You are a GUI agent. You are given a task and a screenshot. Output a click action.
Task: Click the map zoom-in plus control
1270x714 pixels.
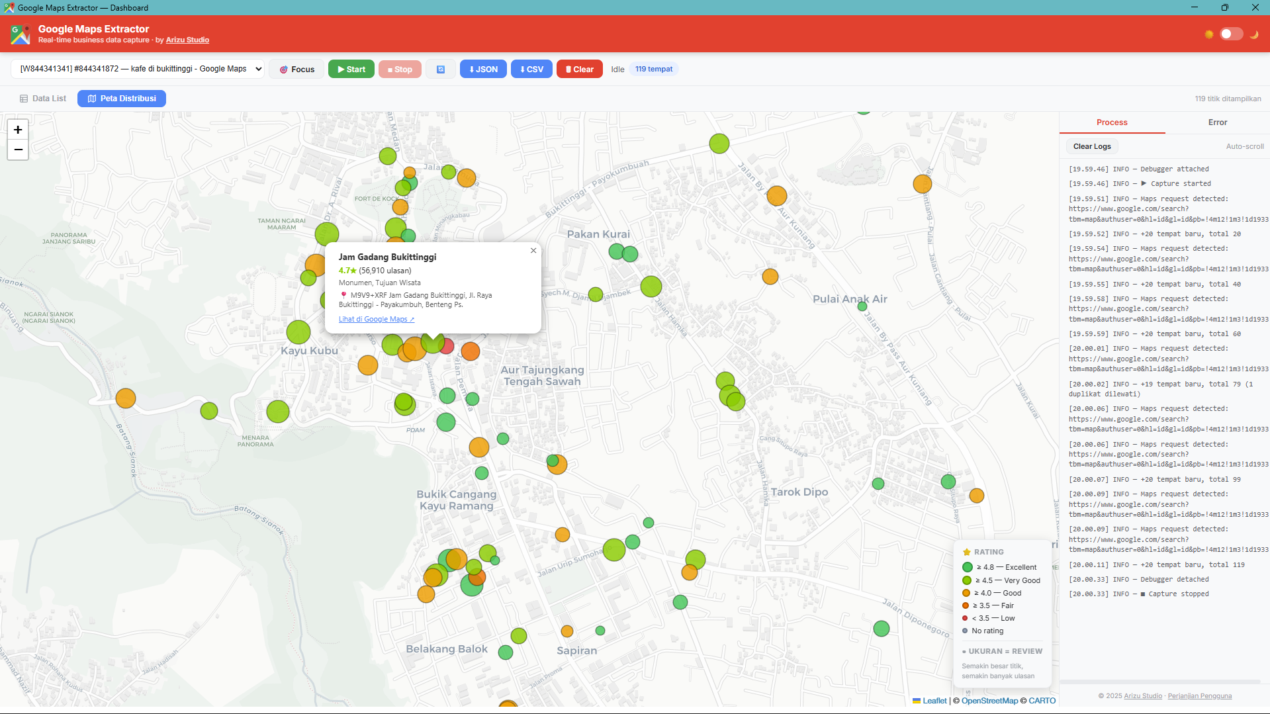(18, 130)
